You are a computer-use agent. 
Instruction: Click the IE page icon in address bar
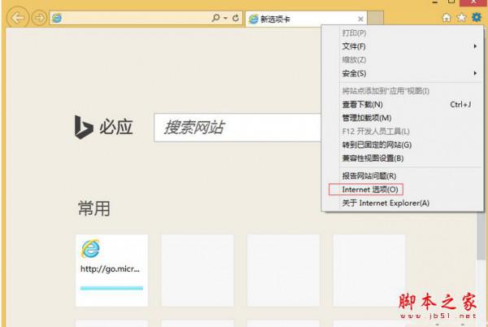(57, 18)
